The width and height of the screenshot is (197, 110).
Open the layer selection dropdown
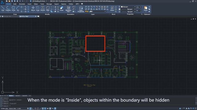point(105,11)
